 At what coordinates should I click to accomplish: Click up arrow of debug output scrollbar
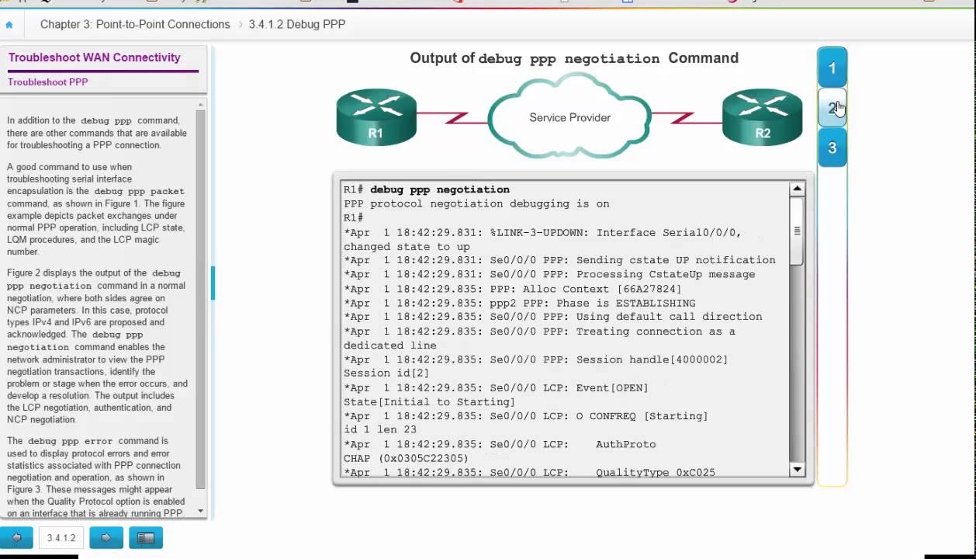[x=797, y=189]
